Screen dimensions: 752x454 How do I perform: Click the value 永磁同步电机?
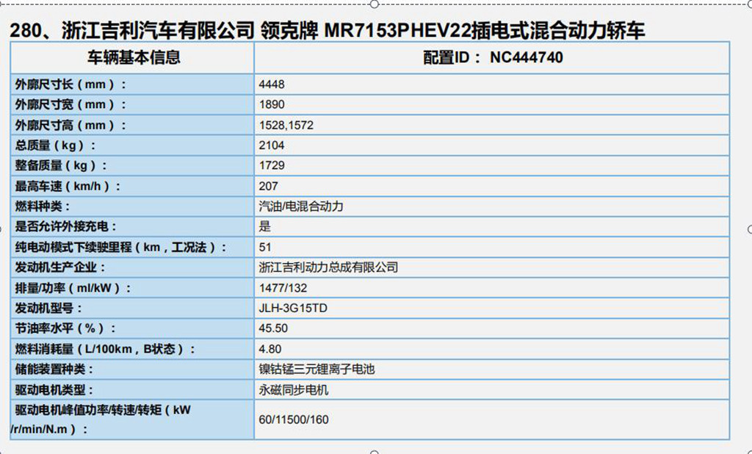[294, 389]
